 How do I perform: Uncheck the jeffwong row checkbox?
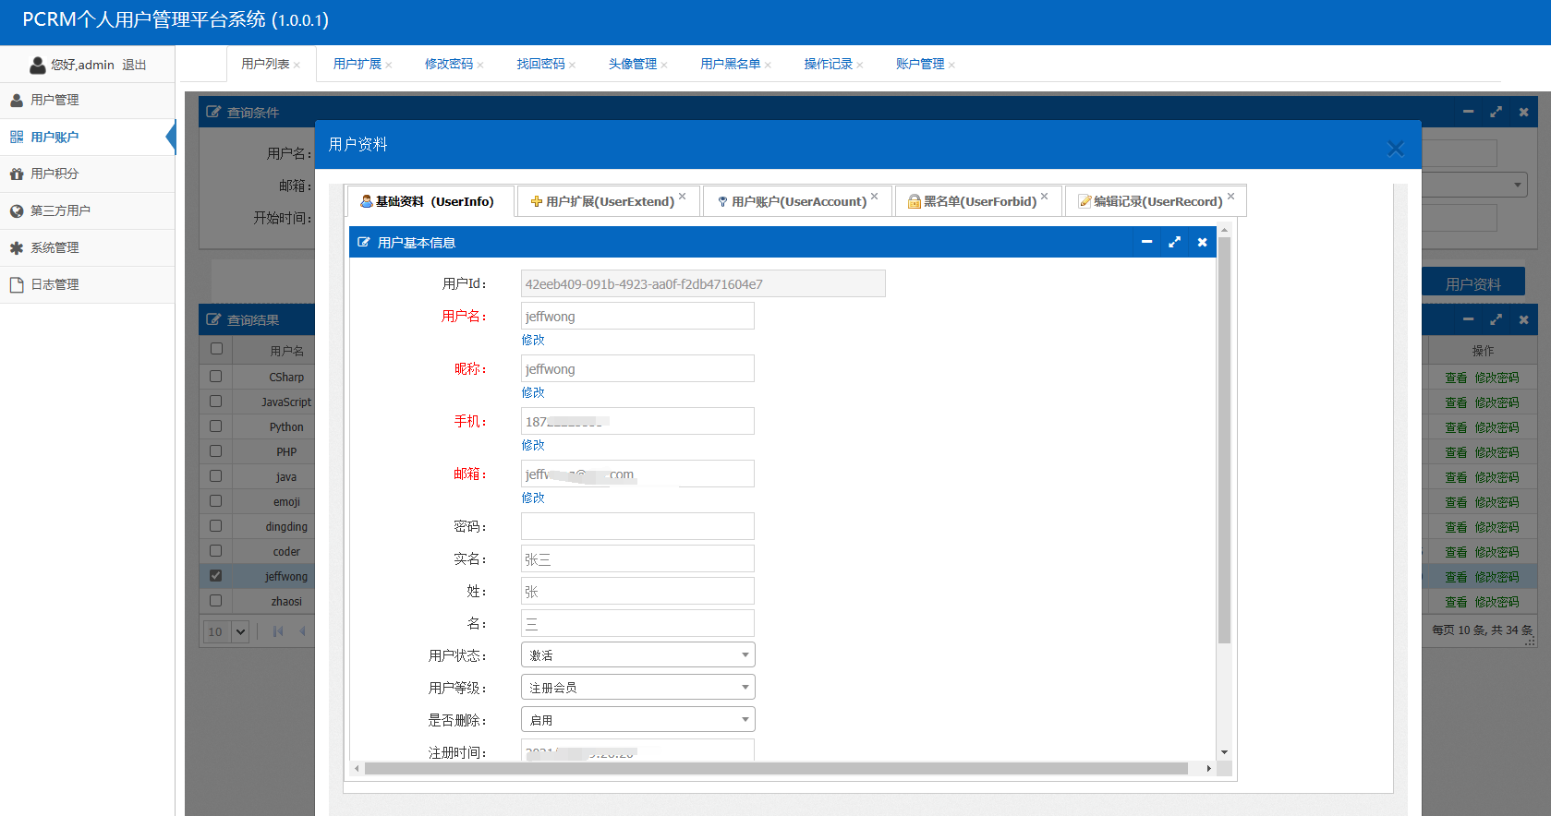click(x=215, y=575)
